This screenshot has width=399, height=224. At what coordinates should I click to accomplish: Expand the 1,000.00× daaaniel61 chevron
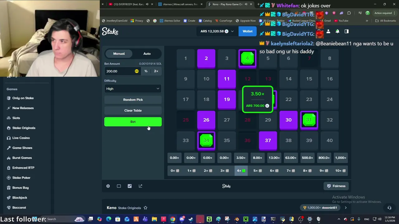point(345,208)
